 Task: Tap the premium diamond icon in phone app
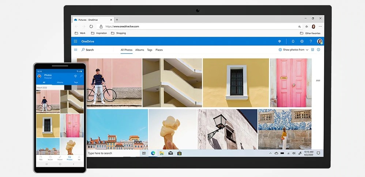75,76
